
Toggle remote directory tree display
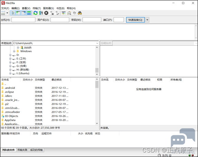coord(23,13)
